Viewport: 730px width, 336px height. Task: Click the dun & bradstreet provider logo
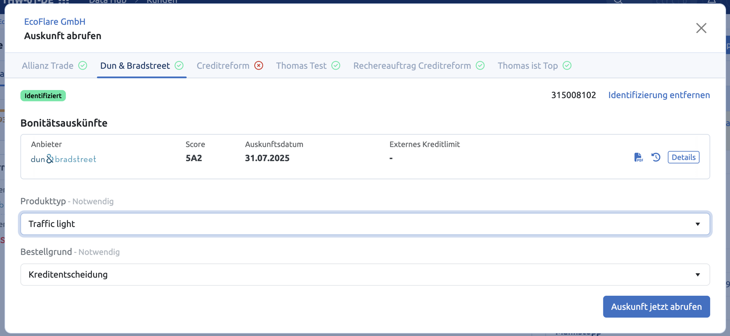tap(63, 159)
